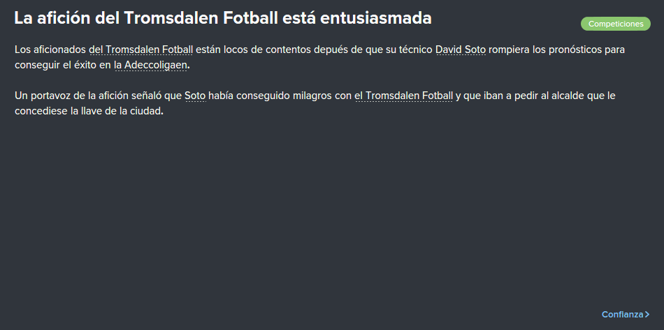This screenshot has height=330, width=664.
Task: Click the chevron arrow beside Confianza
Action: pyautogui.click(x=647, y=315)
